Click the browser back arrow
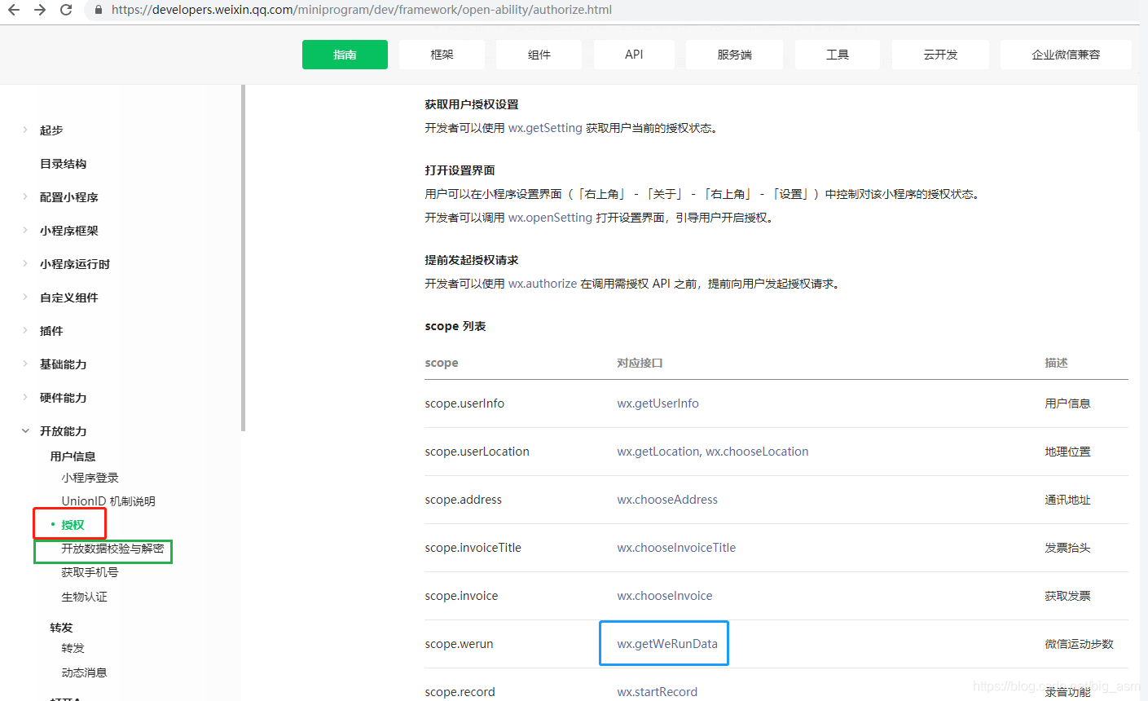Viewport: 1148px width, 701px height. coord(14,10)
